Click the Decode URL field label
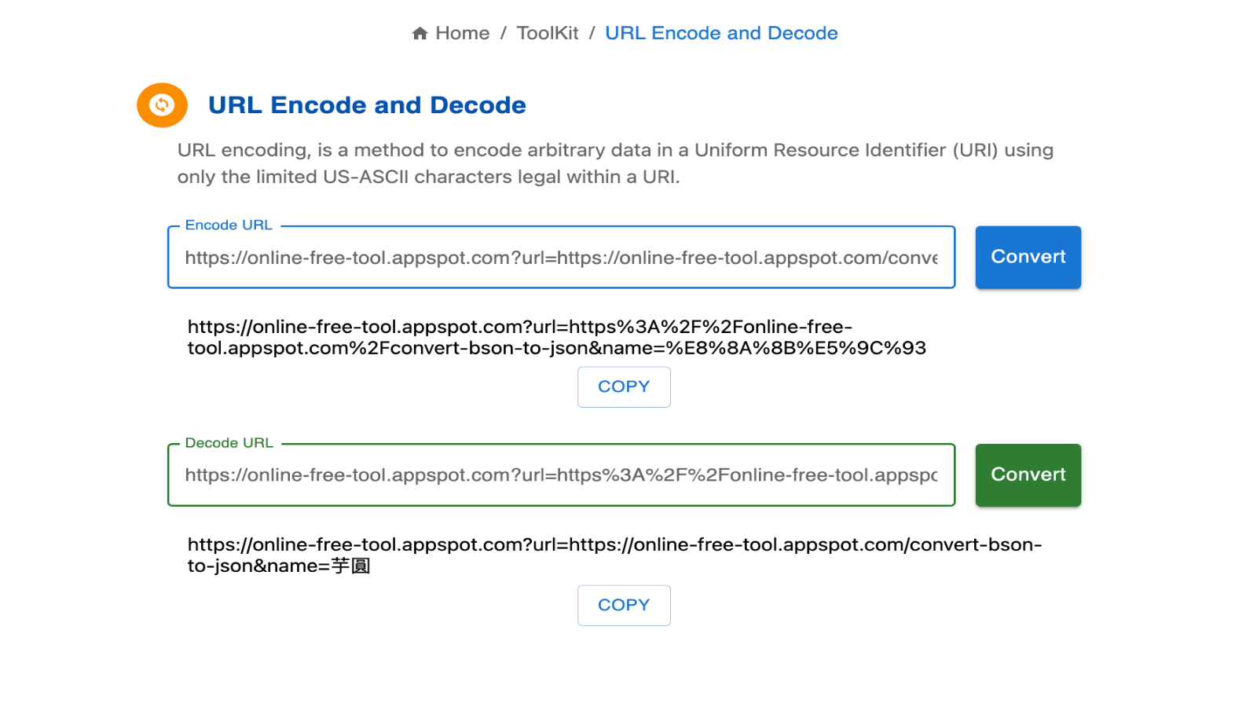This screenshot has width=1257, height=707. coord(229,442)
